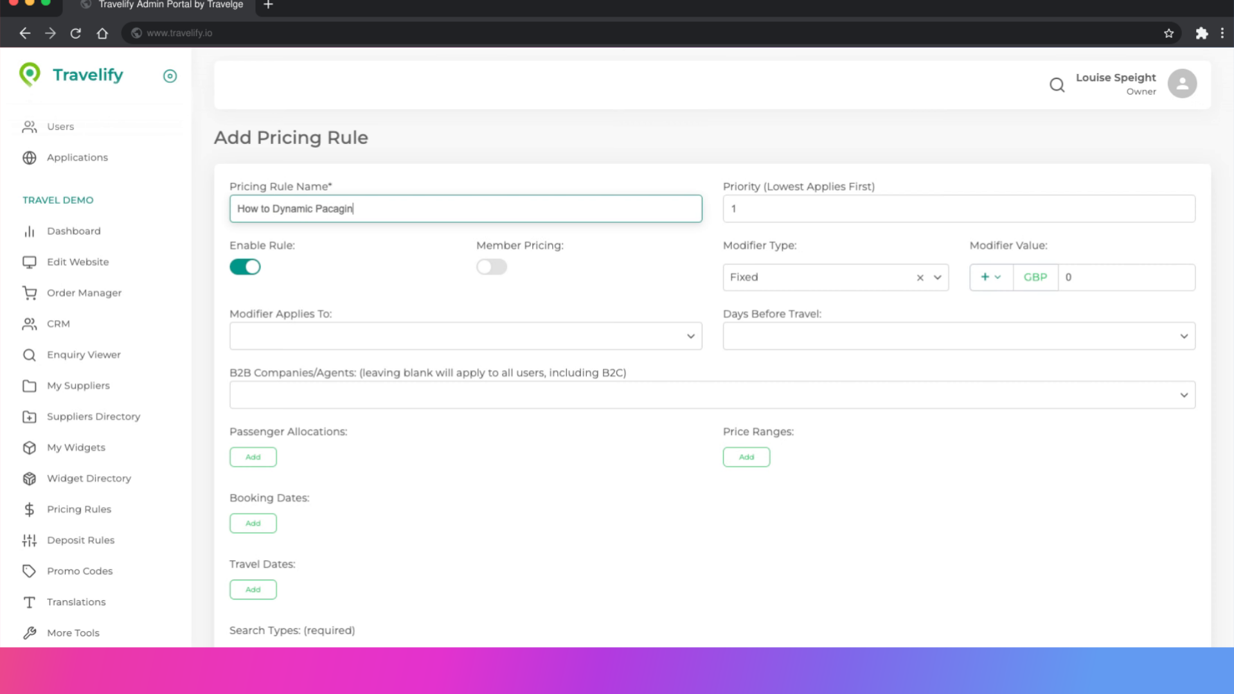Screen dimensions: 1234x694
Task: Collapse sidebar using the circle target icon
Action: pos(170,76)
